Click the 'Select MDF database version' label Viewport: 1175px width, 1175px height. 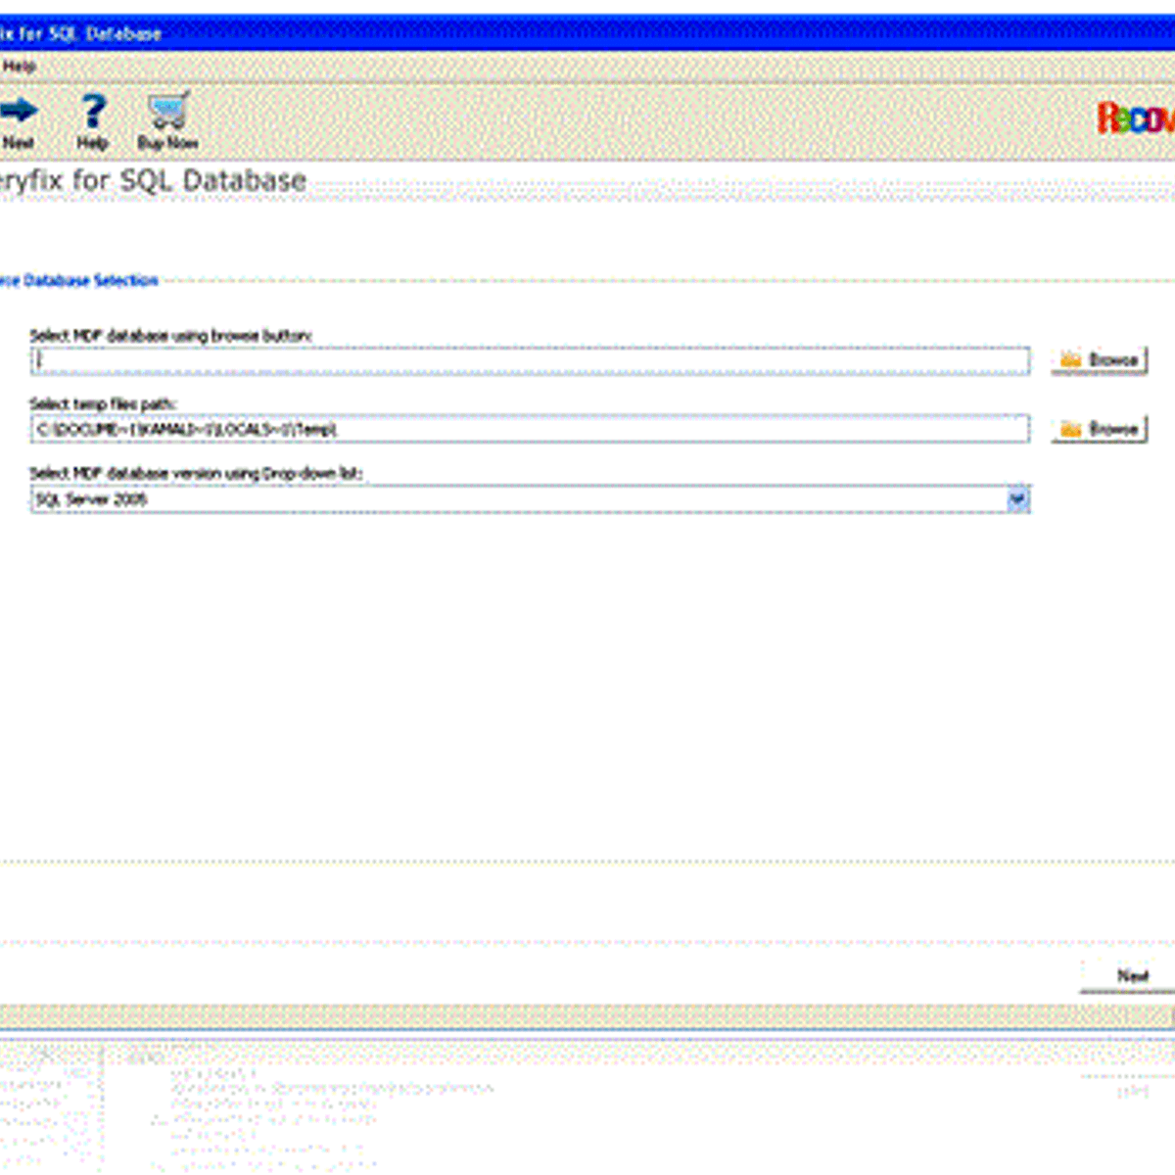click(x=196, y=473)
